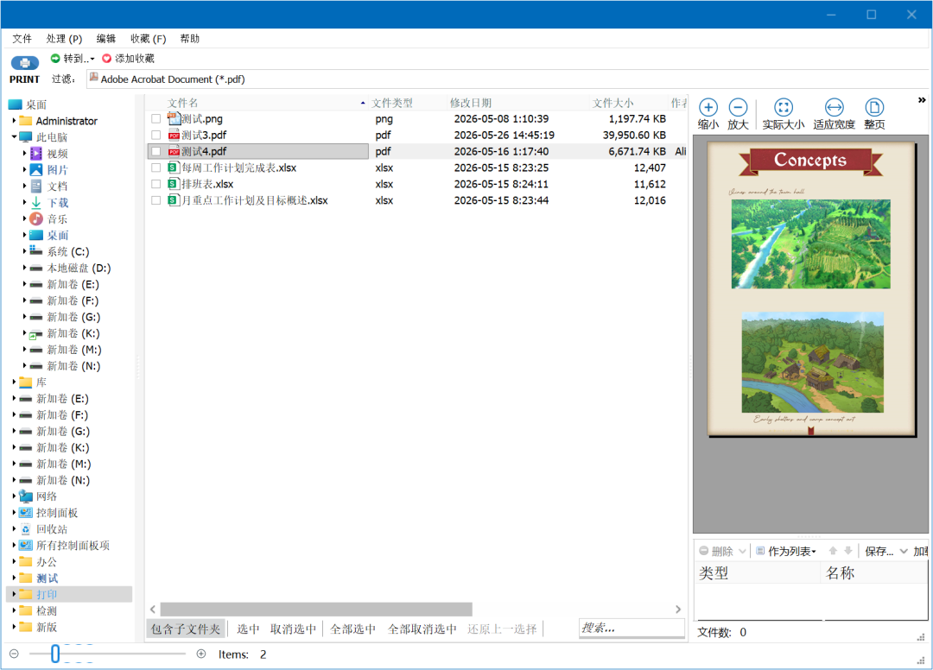
Task: Expand preview toolbar overflow chevrons
Action: 922,100
